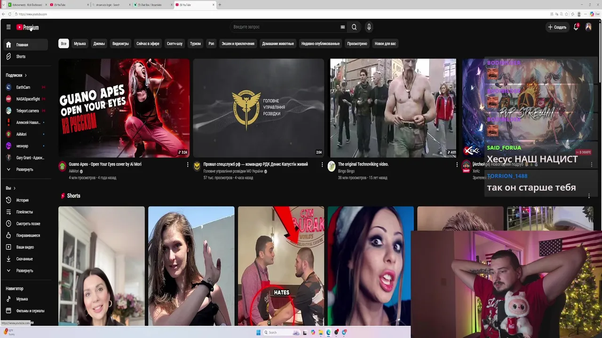Click the YouTube Premium logo
602x338 pixels.
27,27
